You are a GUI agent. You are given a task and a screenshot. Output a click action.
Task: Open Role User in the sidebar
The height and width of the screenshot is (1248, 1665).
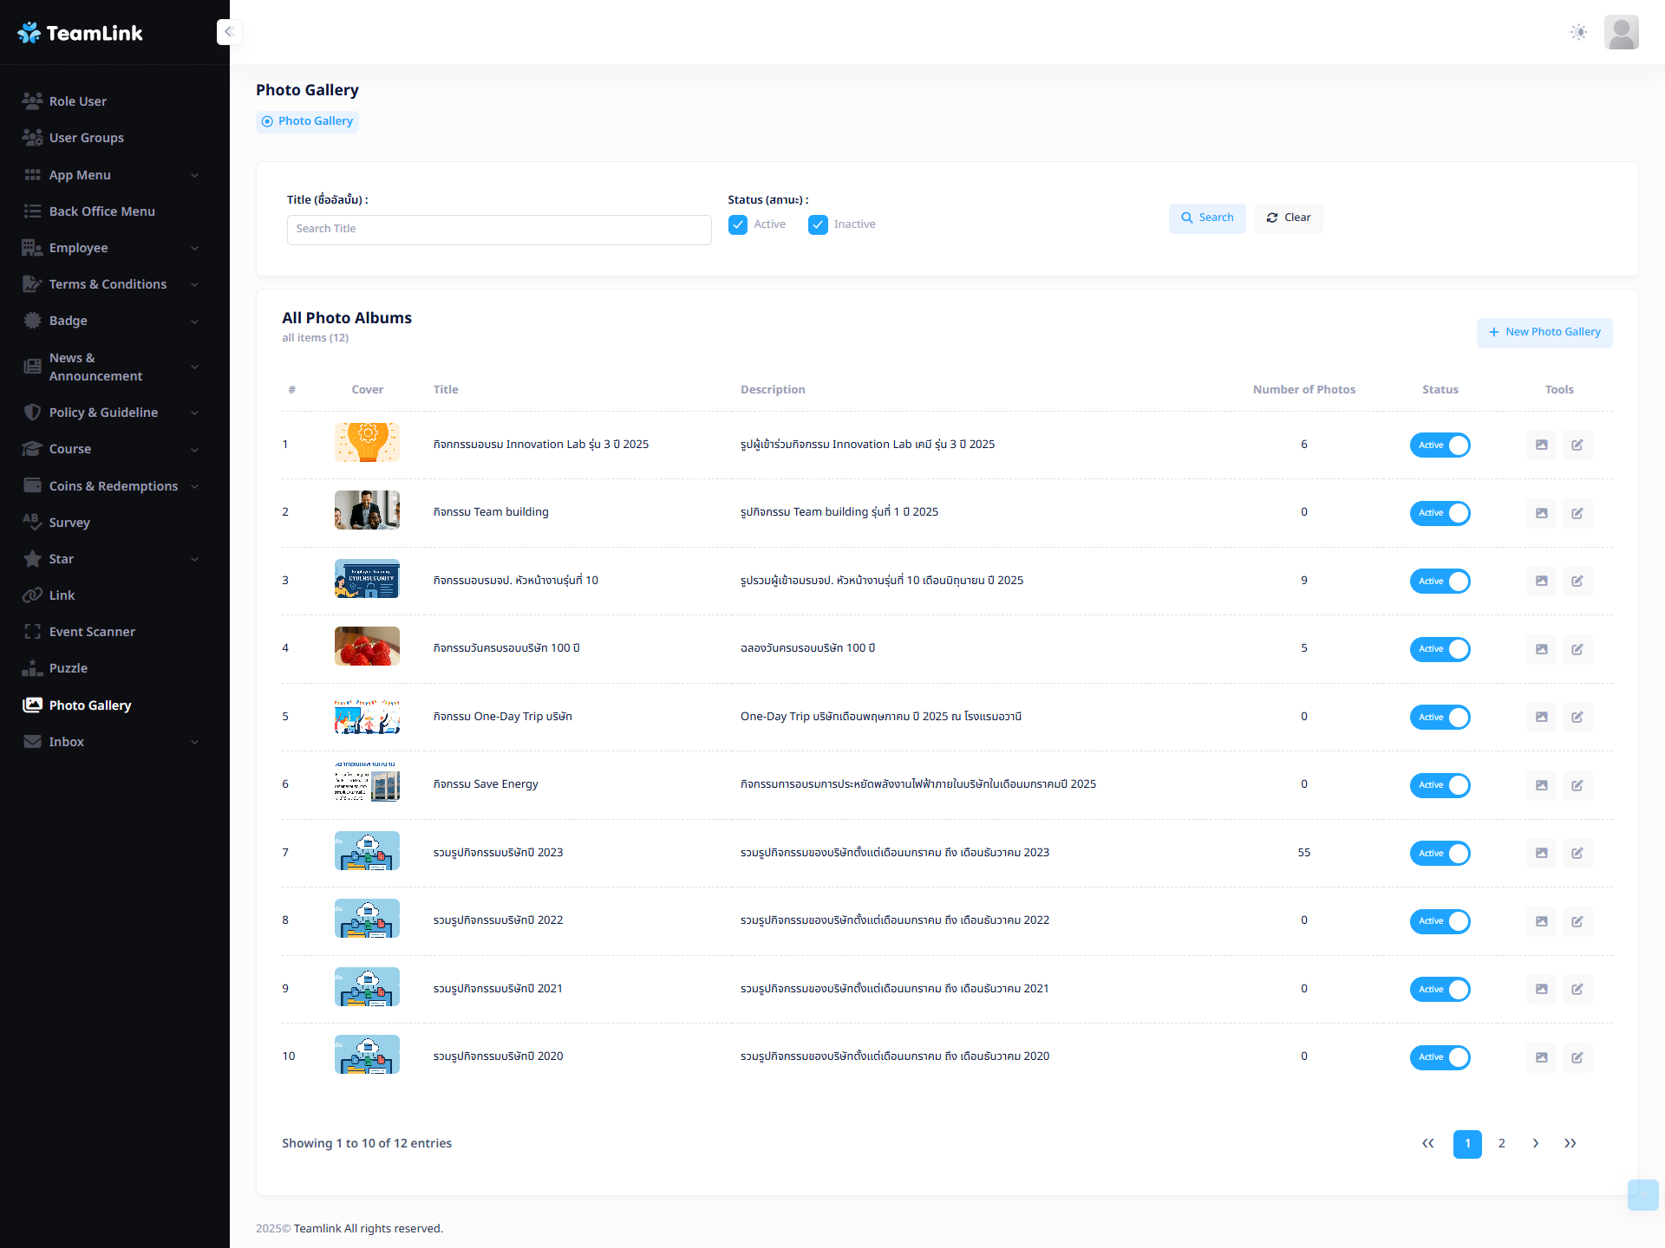(x=78, y=101)
